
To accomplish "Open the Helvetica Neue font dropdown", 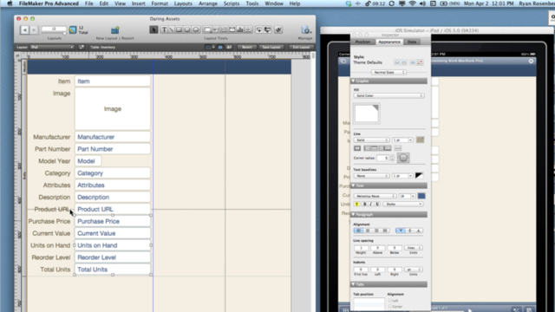I will coord(375,196).
